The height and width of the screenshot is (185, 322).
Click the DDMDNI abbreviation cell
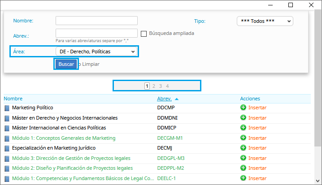pos(167,118)
